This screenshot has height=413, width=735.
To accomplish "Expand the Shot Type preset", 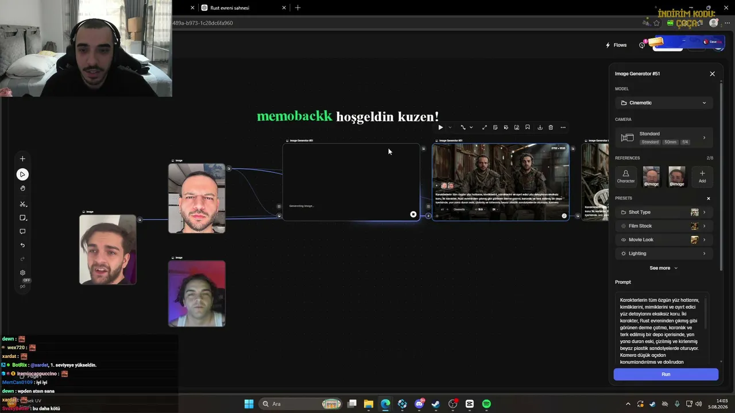I will [x=664, y=212].
